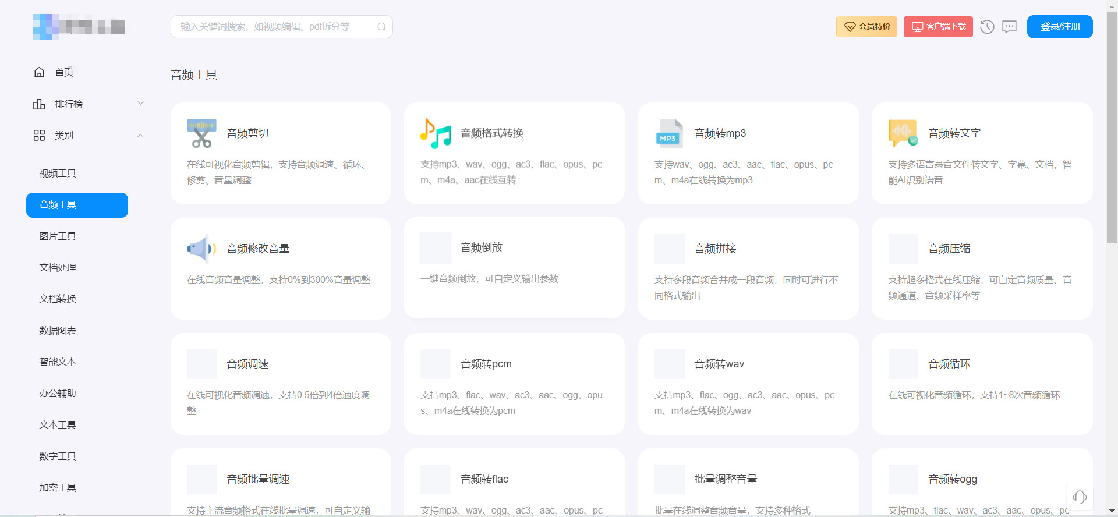Click the speaker volume adjustment icon
Screen dimensions: 1118x517
pos(201,249)
